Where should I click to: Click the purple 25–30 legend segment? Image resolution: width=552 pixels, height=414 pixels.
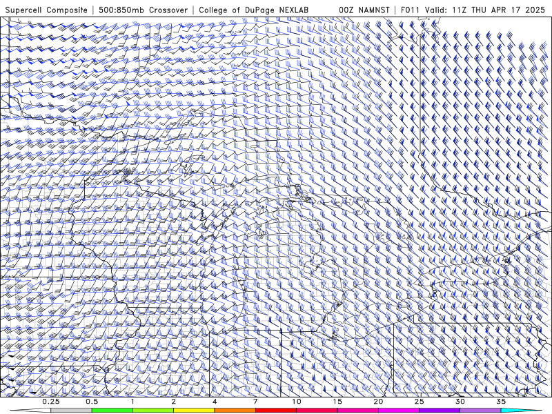coord(440,411)
